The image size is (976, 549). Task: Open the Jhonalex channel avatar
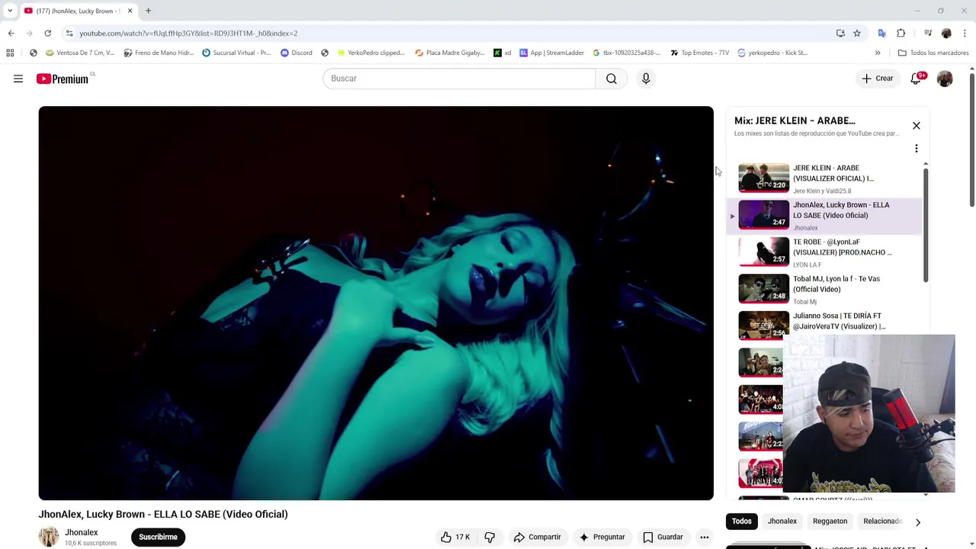[x=49, y=537]
